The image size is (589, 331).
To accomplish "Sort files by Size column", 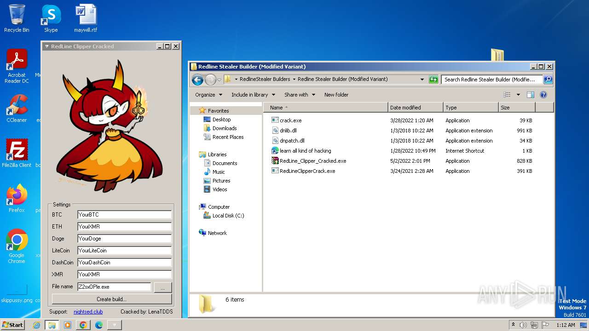I will point(517,108).
